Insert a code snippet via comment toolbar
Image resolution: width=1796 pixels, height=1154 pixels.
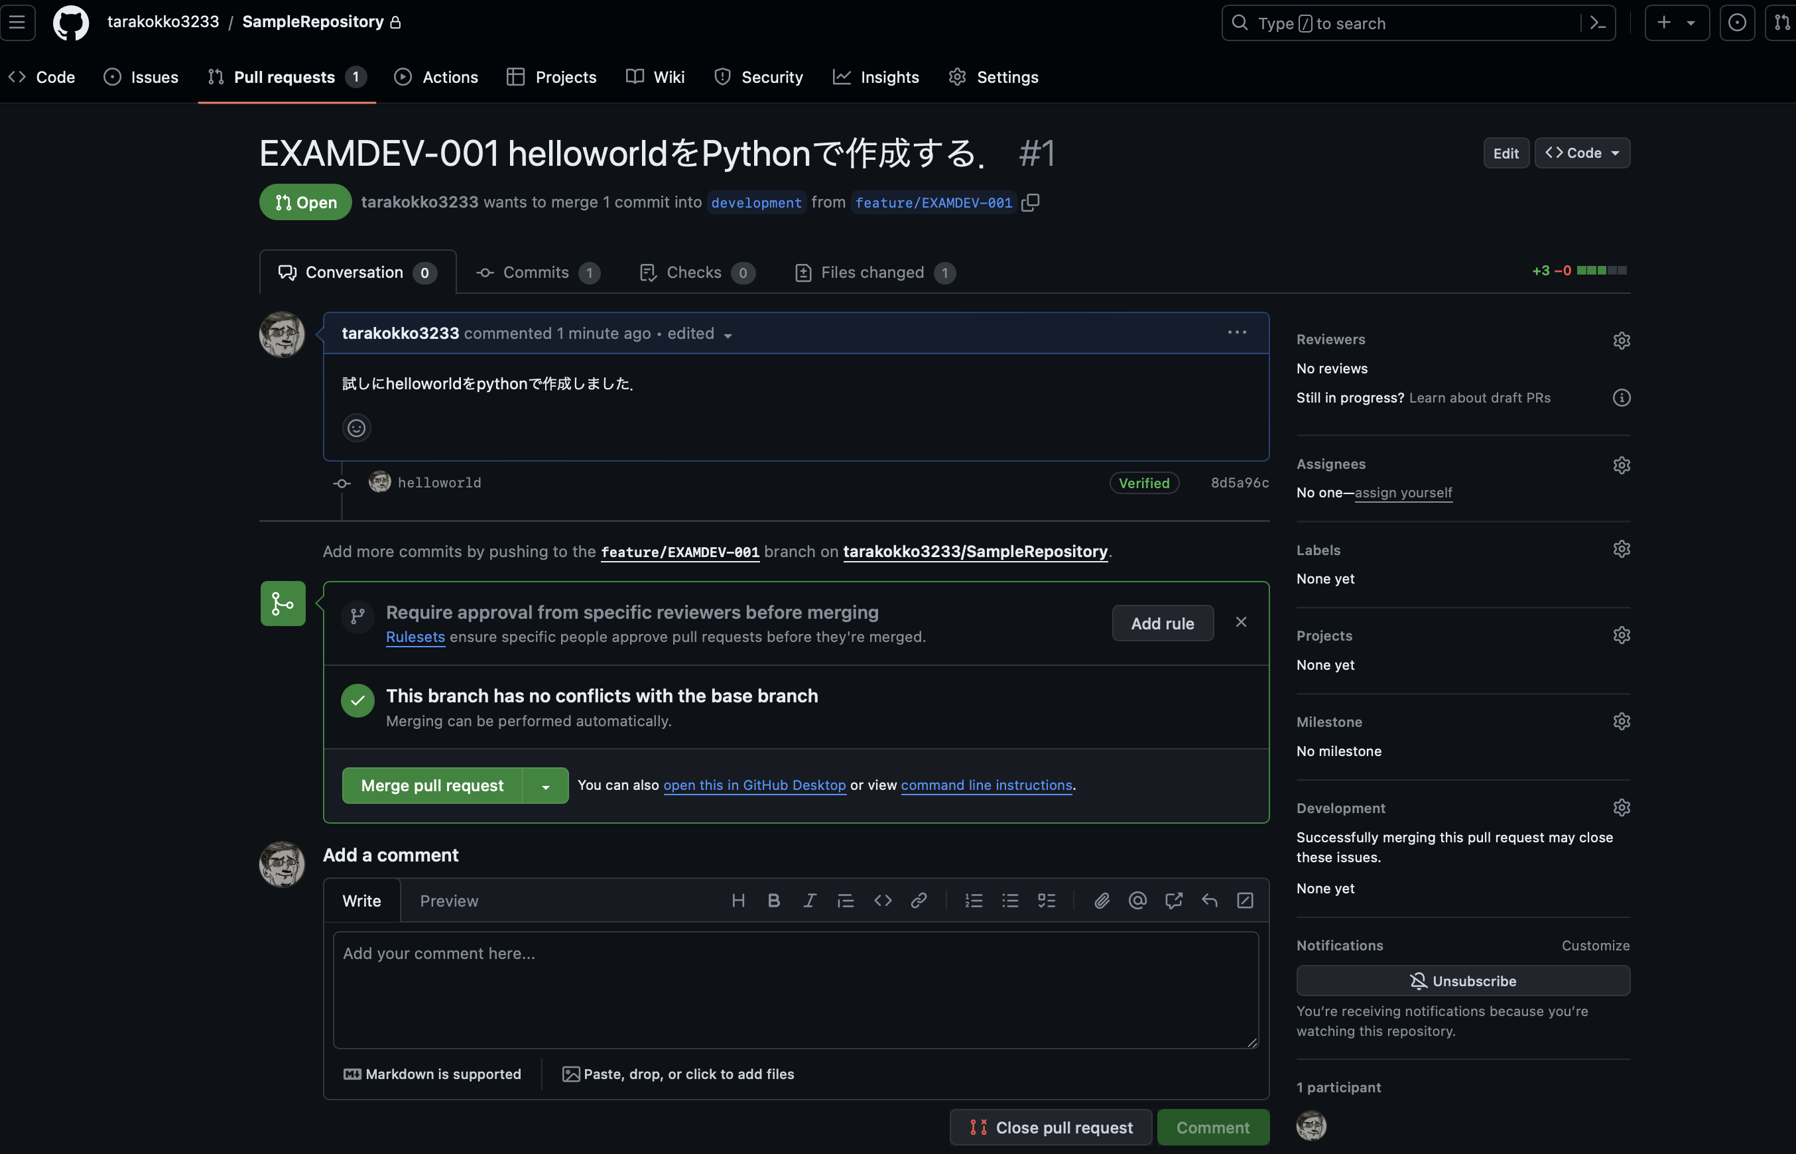coord(883,900)
